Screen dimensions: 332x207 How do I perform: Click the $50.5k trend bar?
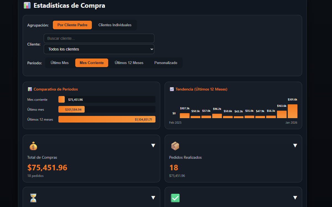point(195,117)
